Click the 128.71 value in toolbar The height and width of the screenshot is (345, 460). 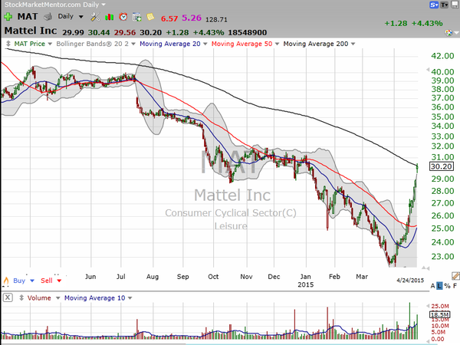(x=216, y=20)
